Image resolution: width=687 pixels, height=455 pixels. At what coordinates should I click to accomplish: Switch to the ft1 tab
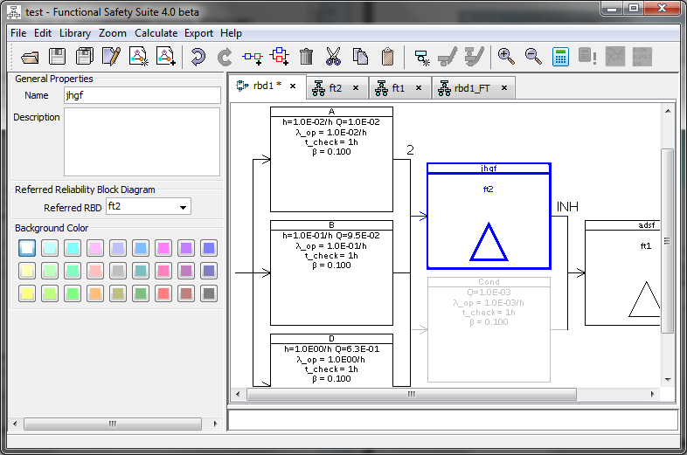pyautogui.click(x=398, y=88)
